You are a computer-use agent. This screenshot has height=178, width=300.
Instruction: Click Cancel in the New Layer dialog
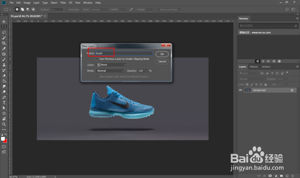(162, 61)
